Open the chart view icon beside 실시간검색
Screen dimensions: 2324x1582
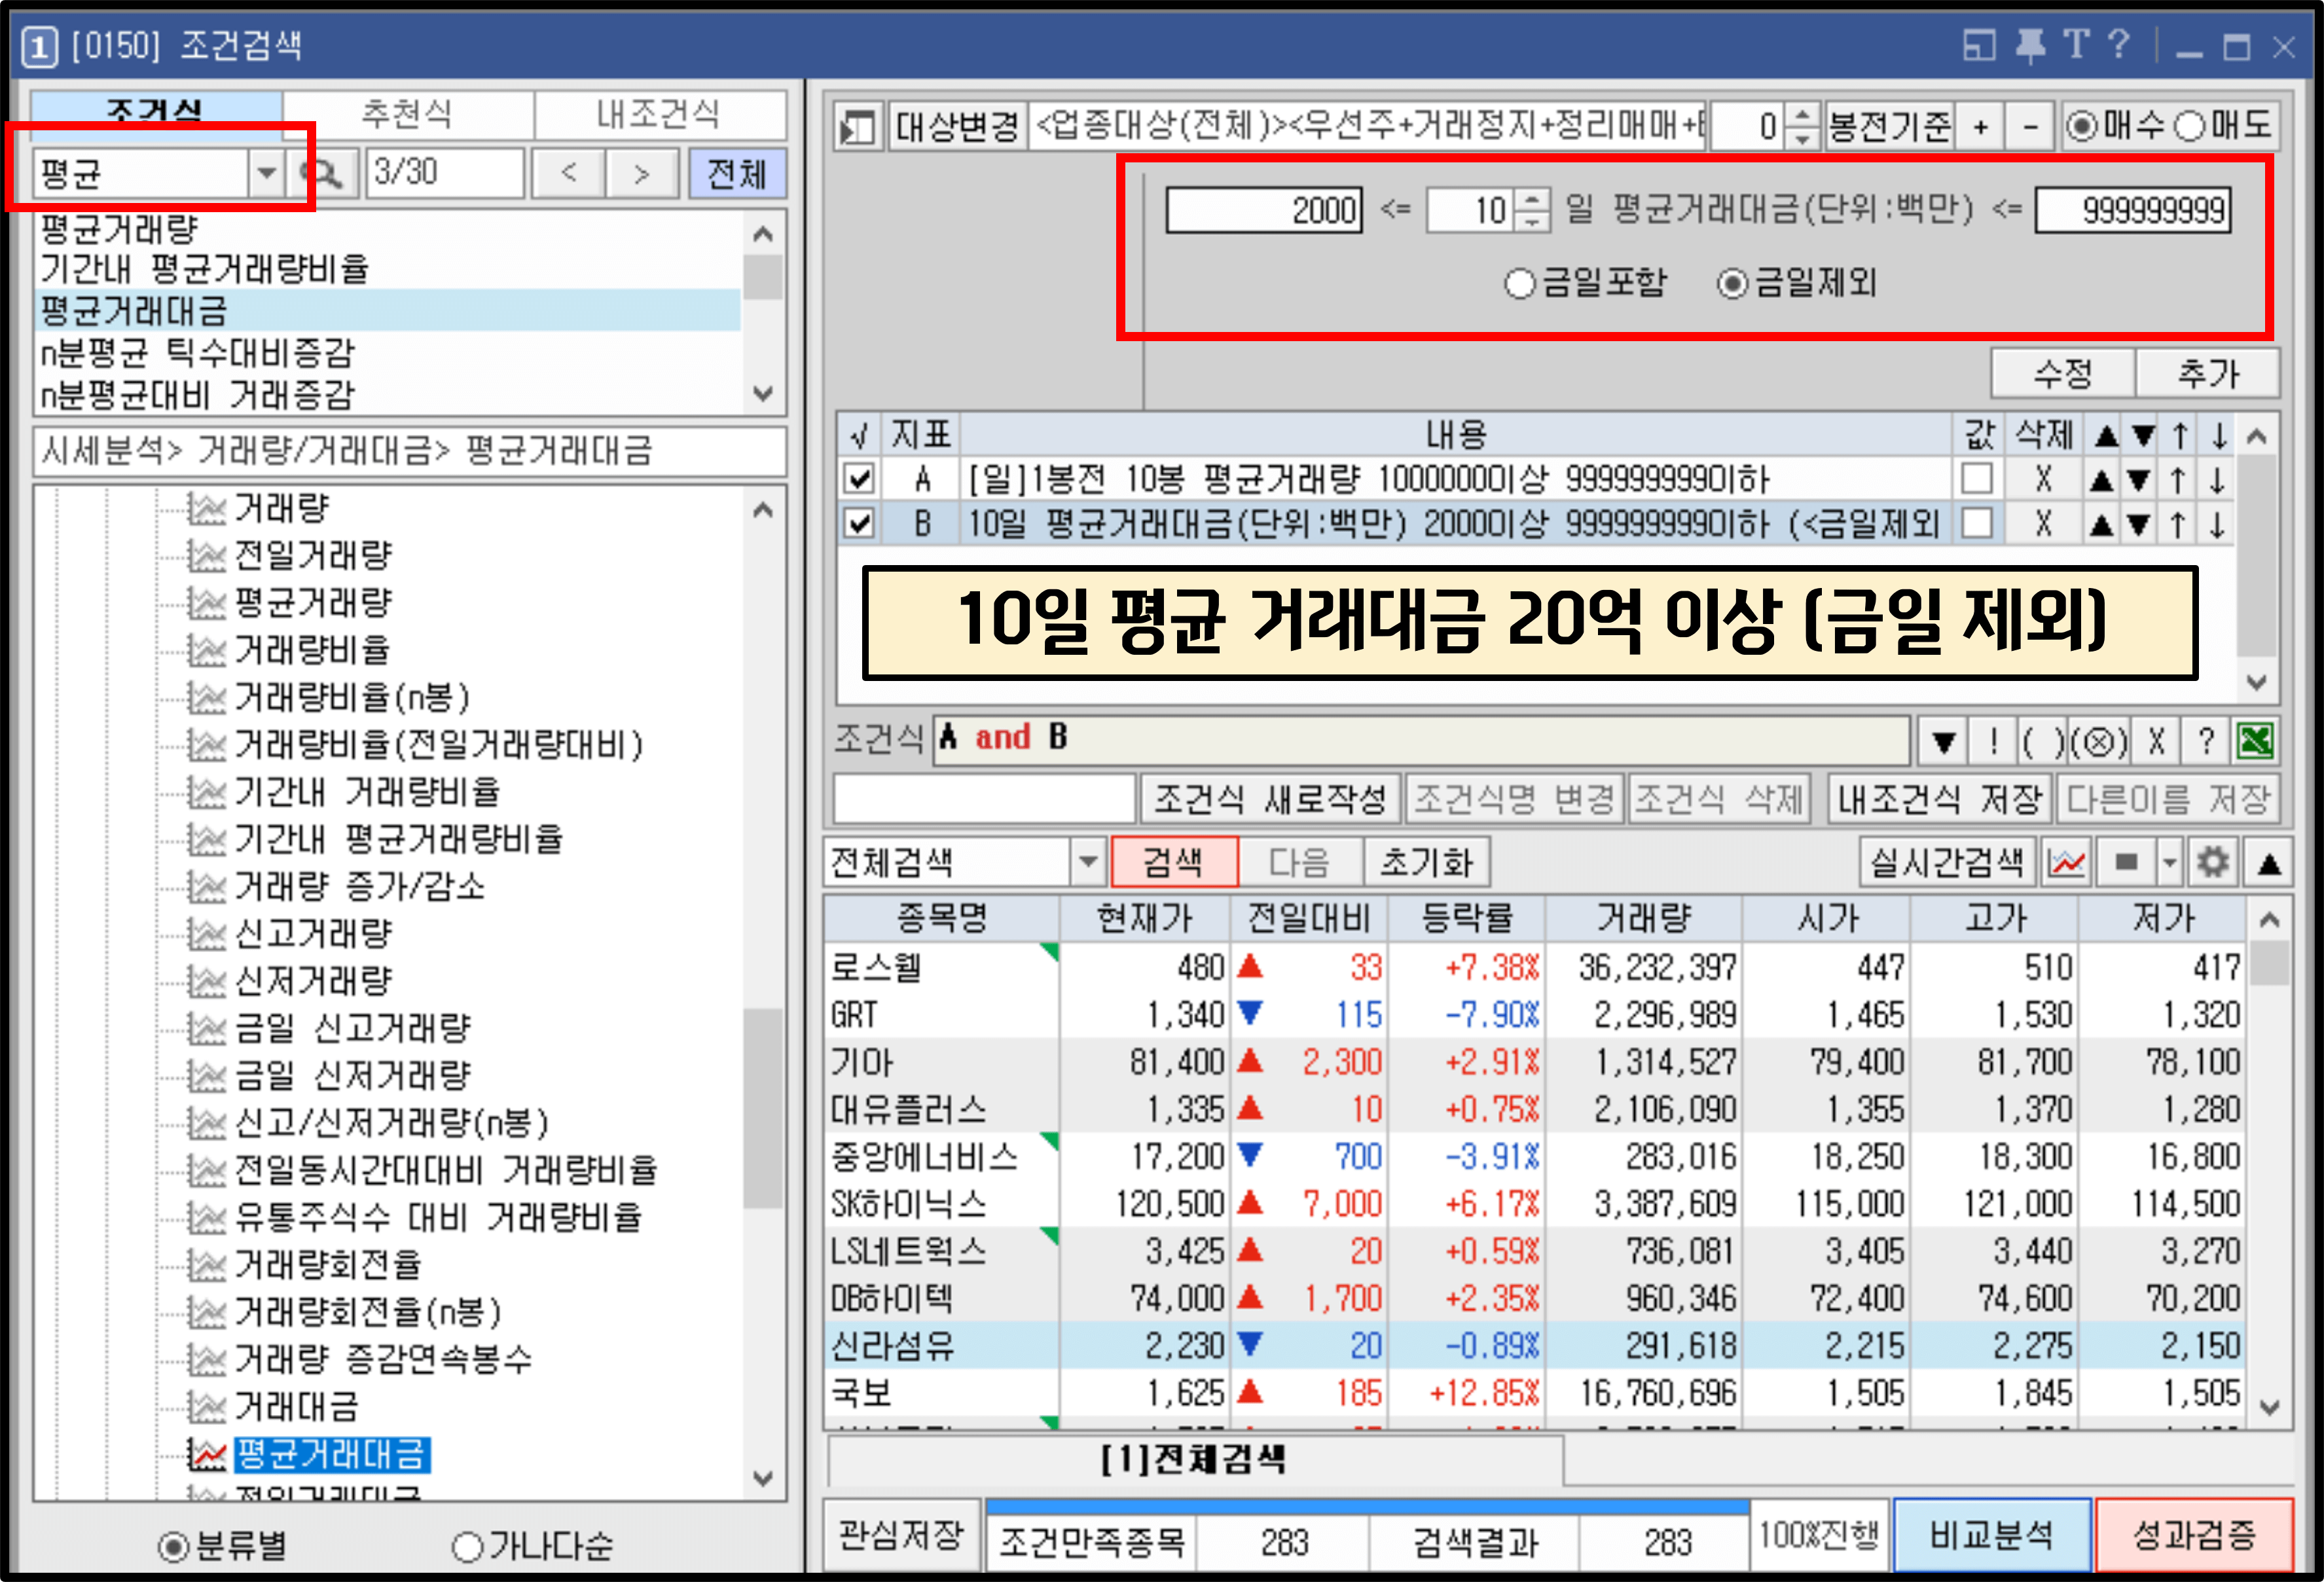tap(2067, 864)
